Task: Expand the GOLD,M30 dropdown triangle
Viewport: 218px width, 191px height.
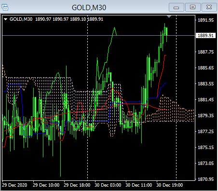Action: pyautogui.click(x=6, y=19)
